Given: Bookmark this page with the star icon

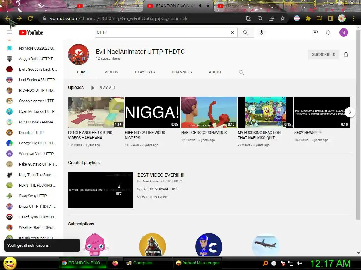Looking at the screenshot, I should point(282,18).
